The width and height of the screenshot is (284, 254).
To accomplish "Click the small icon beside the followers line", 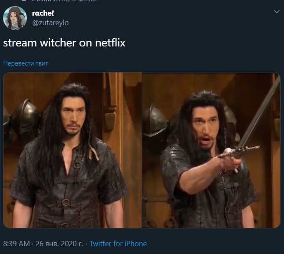I will pyautogui.click(x=24, y=0).
